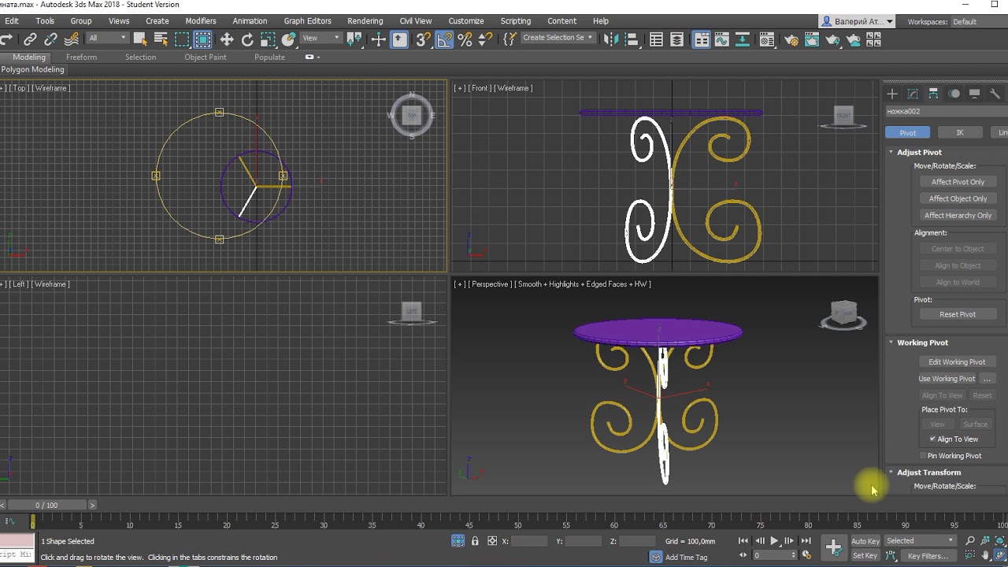Toggle the Percent Snap button
This screenshot has width=1008, height=567.
pyautogui.click(x=465, y=39)
